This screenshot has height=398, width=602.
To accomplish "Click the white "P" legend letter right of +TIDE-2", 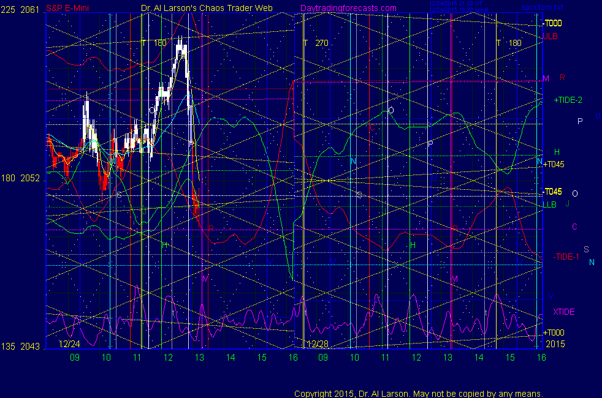I will pyautogui.click(x=580, y=121).
